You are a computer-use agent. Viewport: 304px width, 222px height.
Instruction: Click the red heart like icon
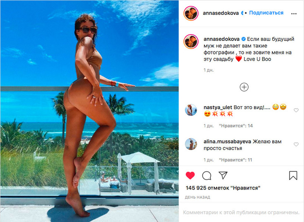[190, 175]
